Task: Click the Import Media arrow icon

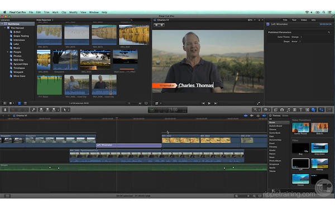Action: pyautogui.click(x=5, y=110)
